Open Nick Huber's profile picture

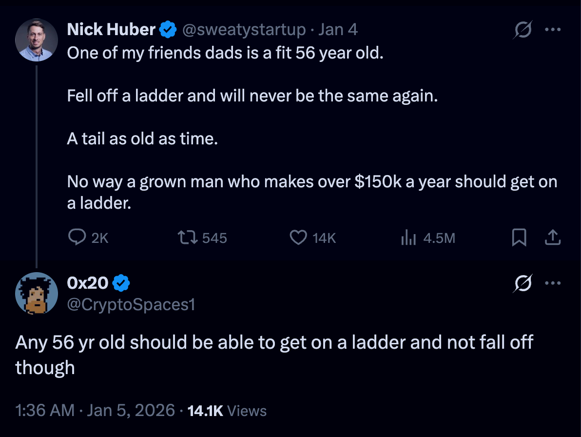[37, 40]
